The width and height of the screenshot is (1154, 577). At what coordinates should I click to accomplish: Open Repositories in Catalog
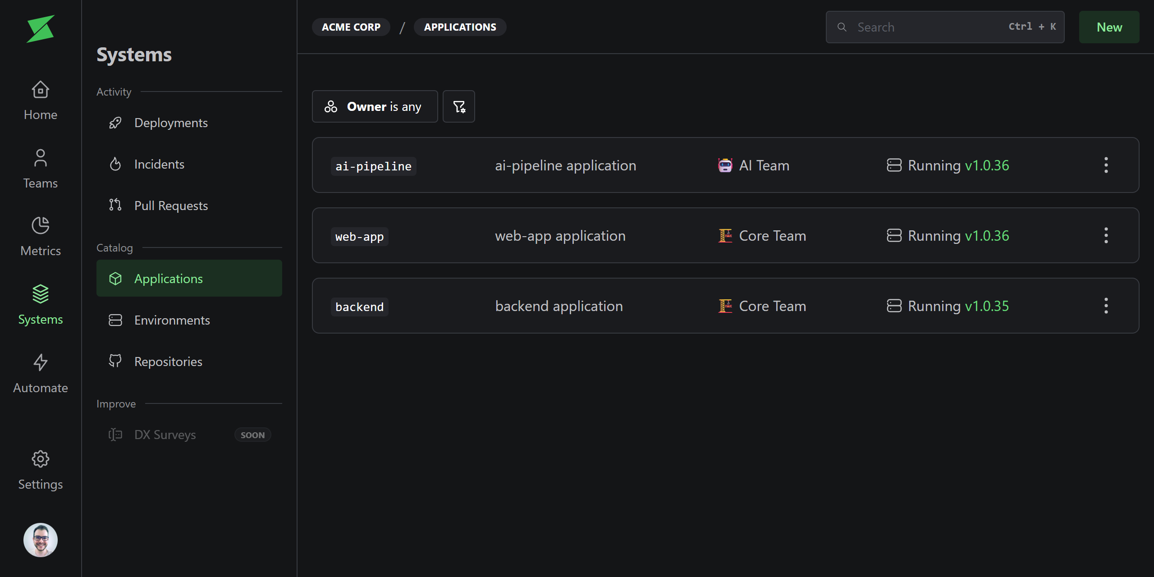click(x=168, y=362)
